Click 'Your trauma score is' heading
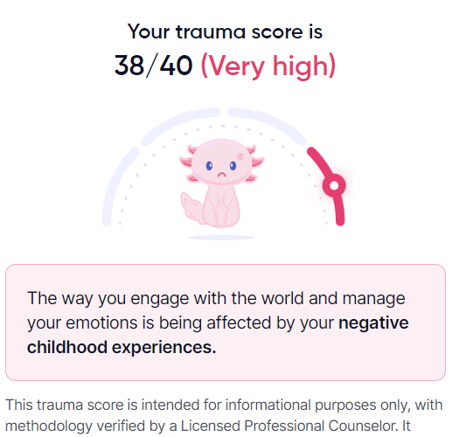The width and height of the screenshot is (466, 437). tap(225, 31)
